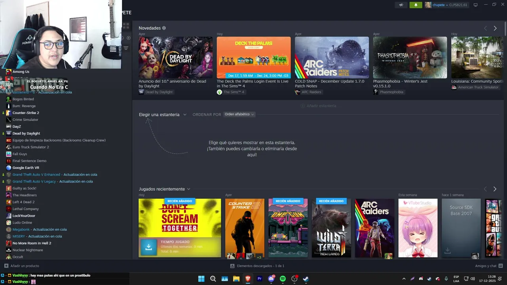Select the Counter-Strike 2 game cover
507x285 pixels.
[x=245, y=228]
